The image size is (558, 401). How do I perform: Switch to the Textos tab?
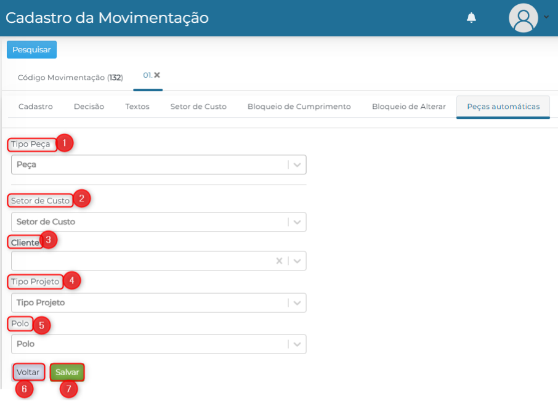pyautogui.click(x=137, y=107)
